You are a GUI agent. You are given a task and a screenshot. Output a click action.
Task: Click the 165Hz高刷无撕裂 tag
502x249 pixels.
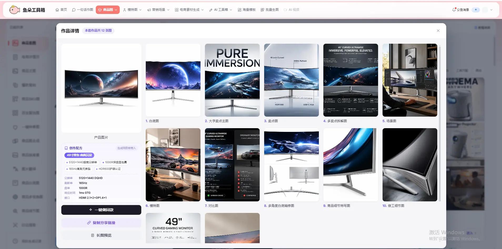(78, 169)
